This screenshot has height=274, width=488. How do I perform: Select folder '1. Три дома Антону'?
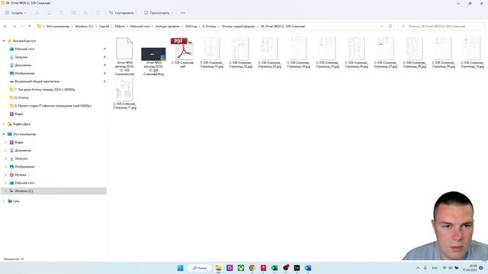pyautogui.click(x=44, y=90)
